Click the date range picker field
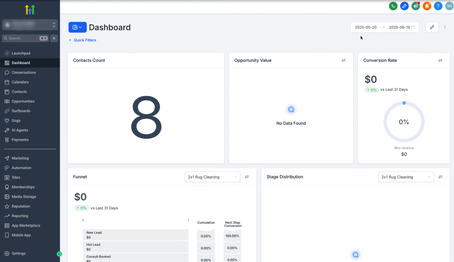The height and width of the screenshot is (262, 454). tap(384, 27)
